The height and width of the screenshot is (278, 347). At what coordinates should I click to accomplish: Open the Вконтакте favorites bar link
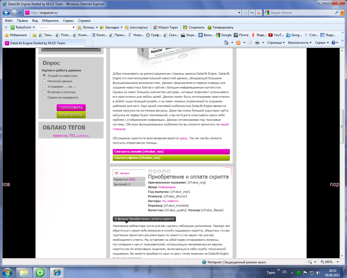coord(206,35)
